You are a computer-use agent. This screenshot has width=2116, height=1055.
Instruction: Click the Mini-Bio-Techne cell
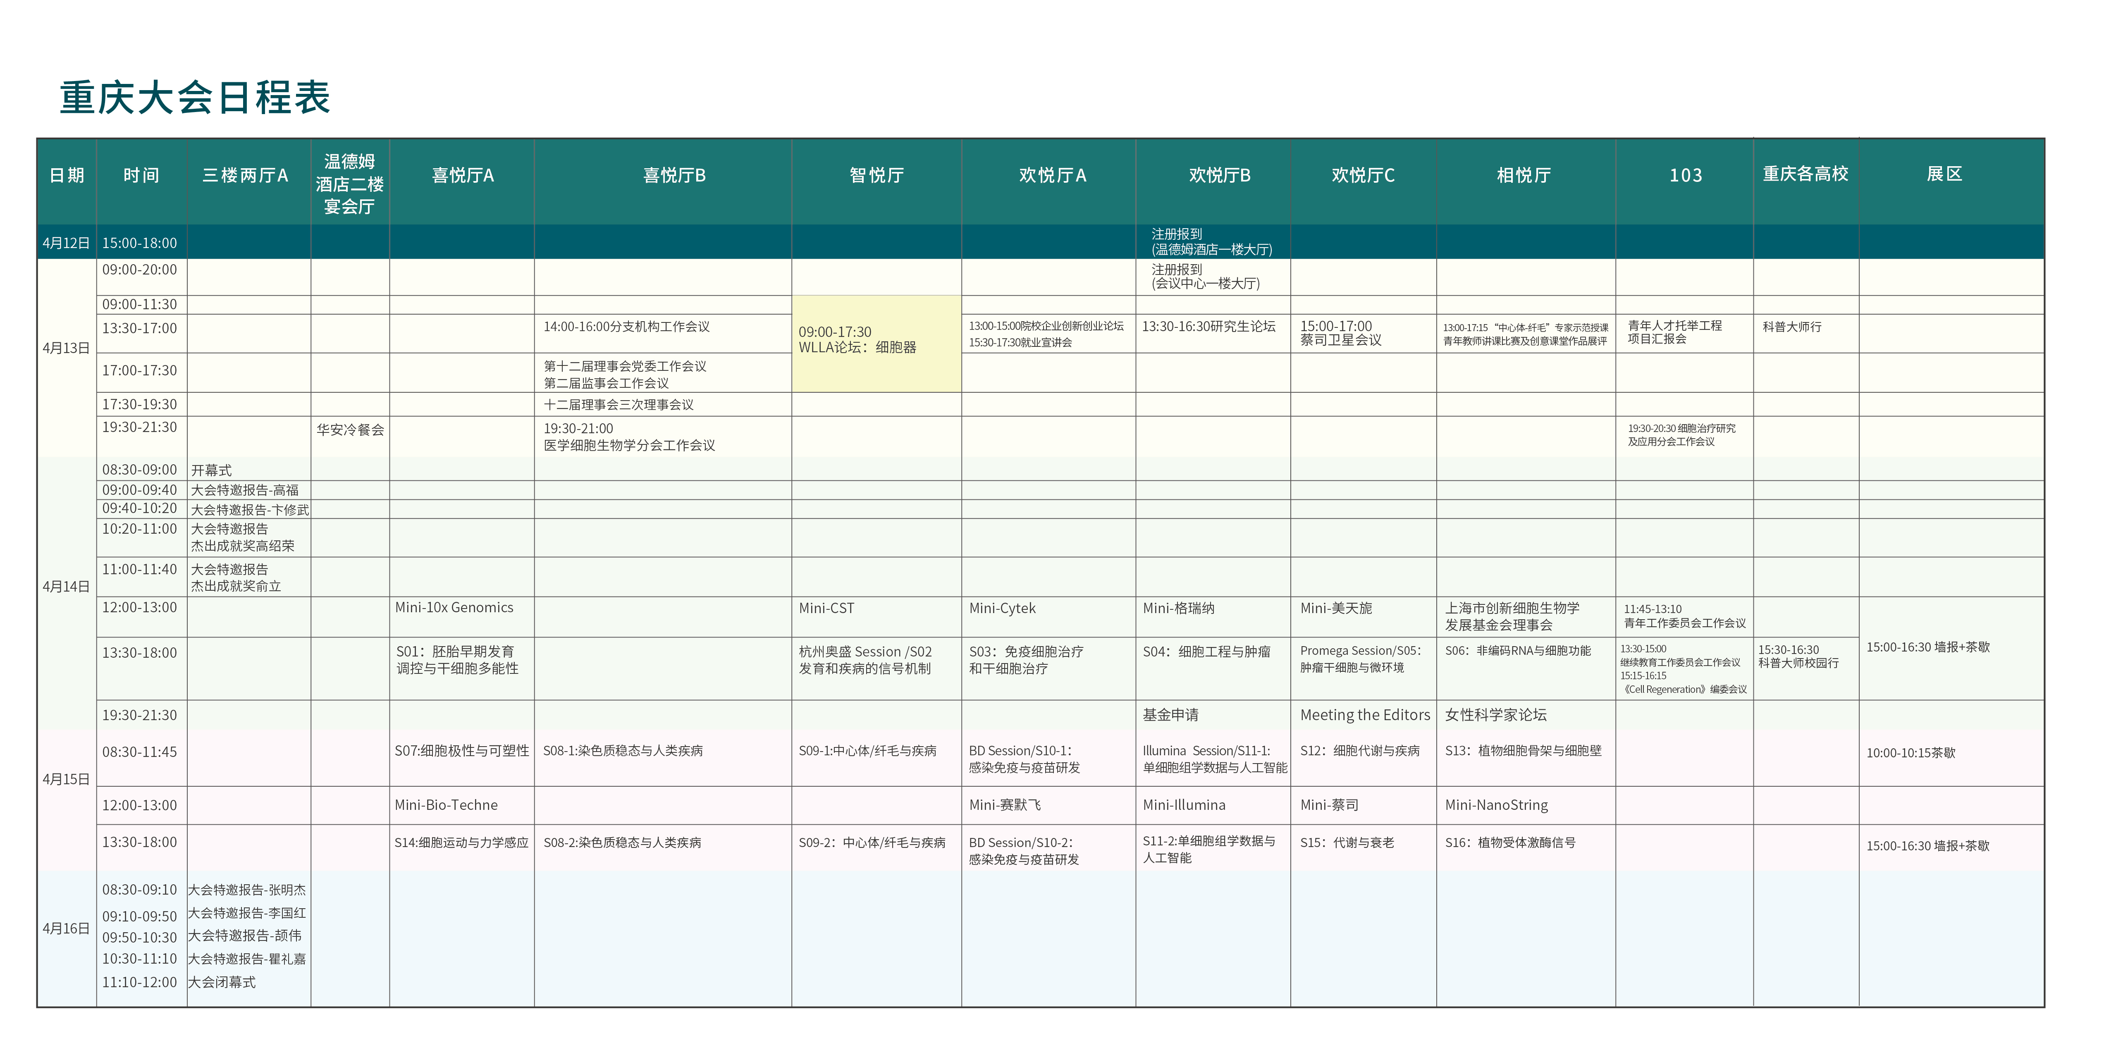click(446, 805)
